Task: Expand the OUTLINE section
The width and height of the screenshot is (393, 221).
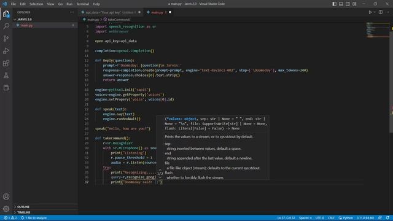Action: point(45,207)
